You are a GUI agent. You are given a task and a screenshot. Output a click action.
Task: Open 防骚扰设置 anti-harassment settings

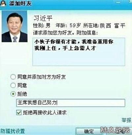(x=13, y=131)
